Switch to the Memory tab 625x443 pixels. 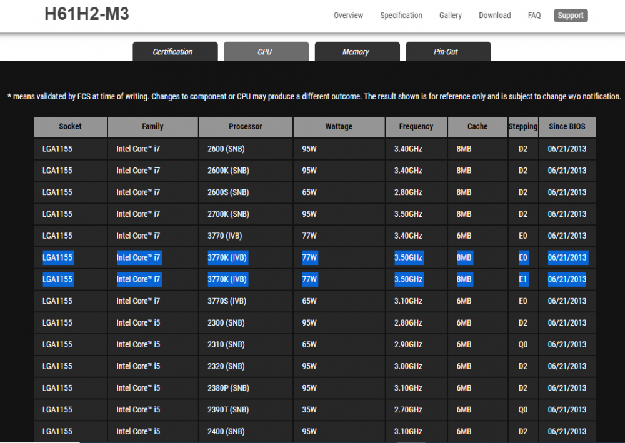pos(356,52)
